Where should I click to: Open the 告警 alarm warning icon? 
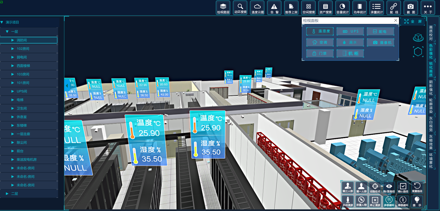274,8
